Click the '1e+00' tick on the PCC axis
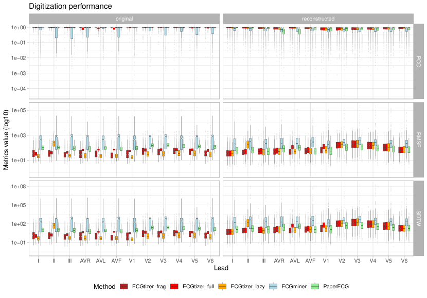Image resolution: width=427 pixels, height=298 pixels. 19,27
